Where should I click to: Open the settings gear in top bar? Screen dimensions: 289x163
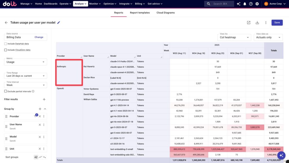[x=257, y=4]
